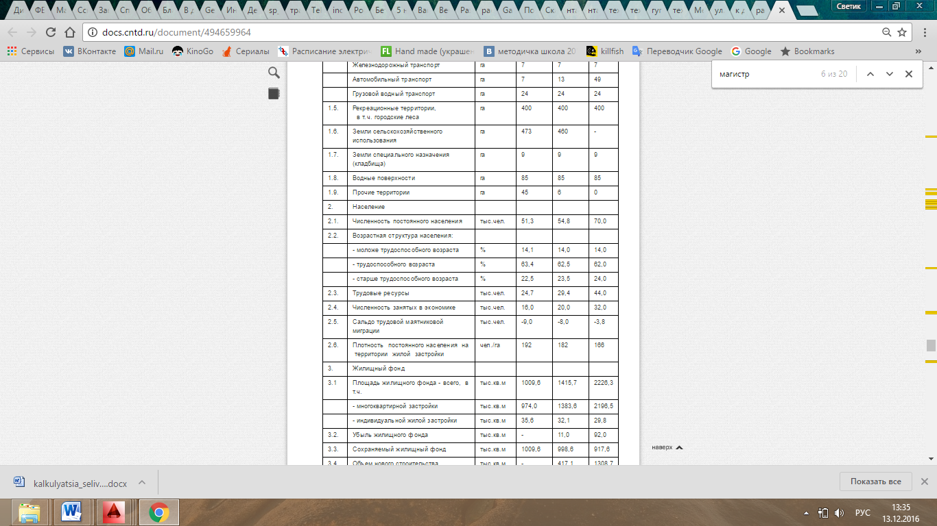
Task: Open AutoCAD from taskbar
Action: (115, 512)
